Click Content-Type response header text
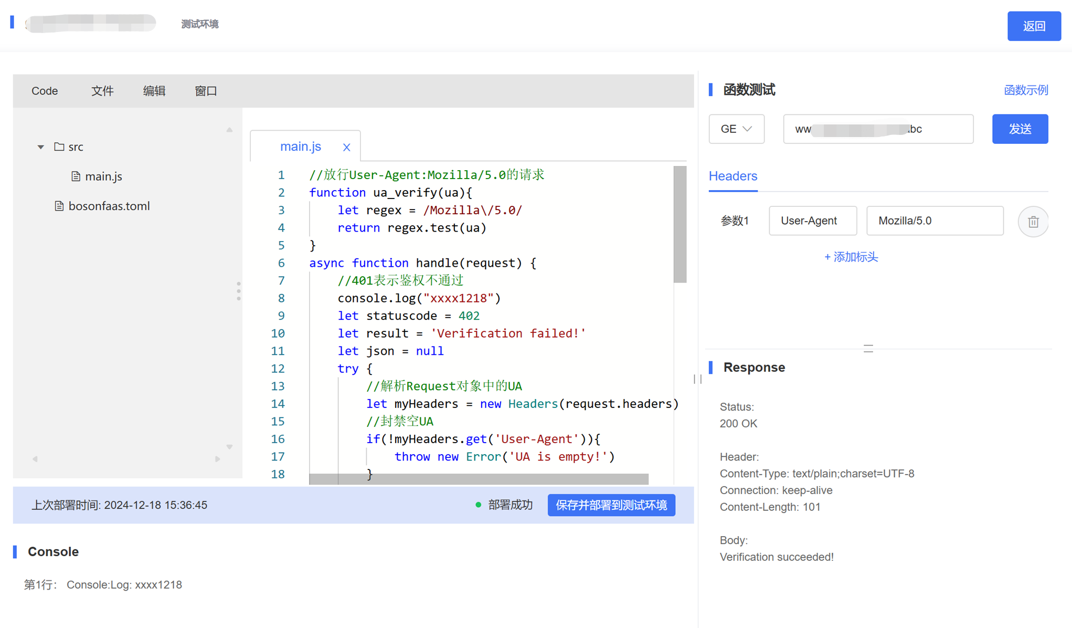The height and width of the screenshot is (628, 1072). (817, 474)
